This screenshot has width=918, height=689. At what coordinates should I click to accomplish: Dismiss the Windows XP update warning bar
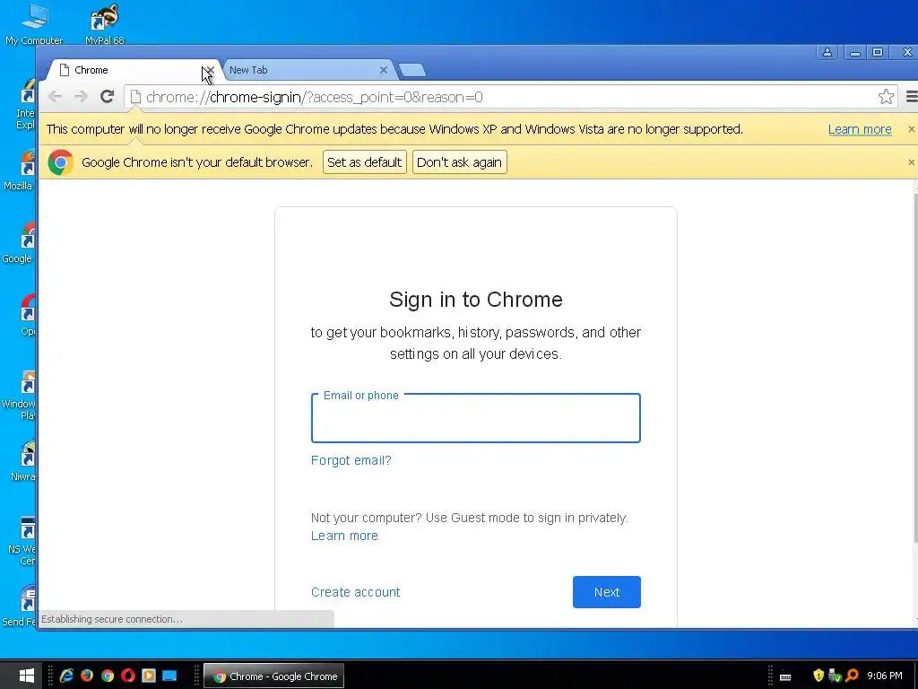click(911, 129)
